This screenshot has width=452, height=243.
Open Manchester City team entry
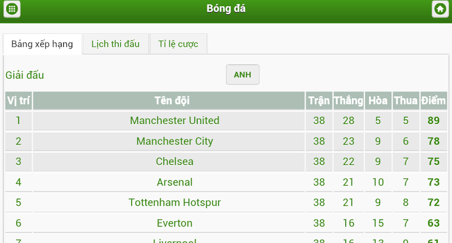175,141
